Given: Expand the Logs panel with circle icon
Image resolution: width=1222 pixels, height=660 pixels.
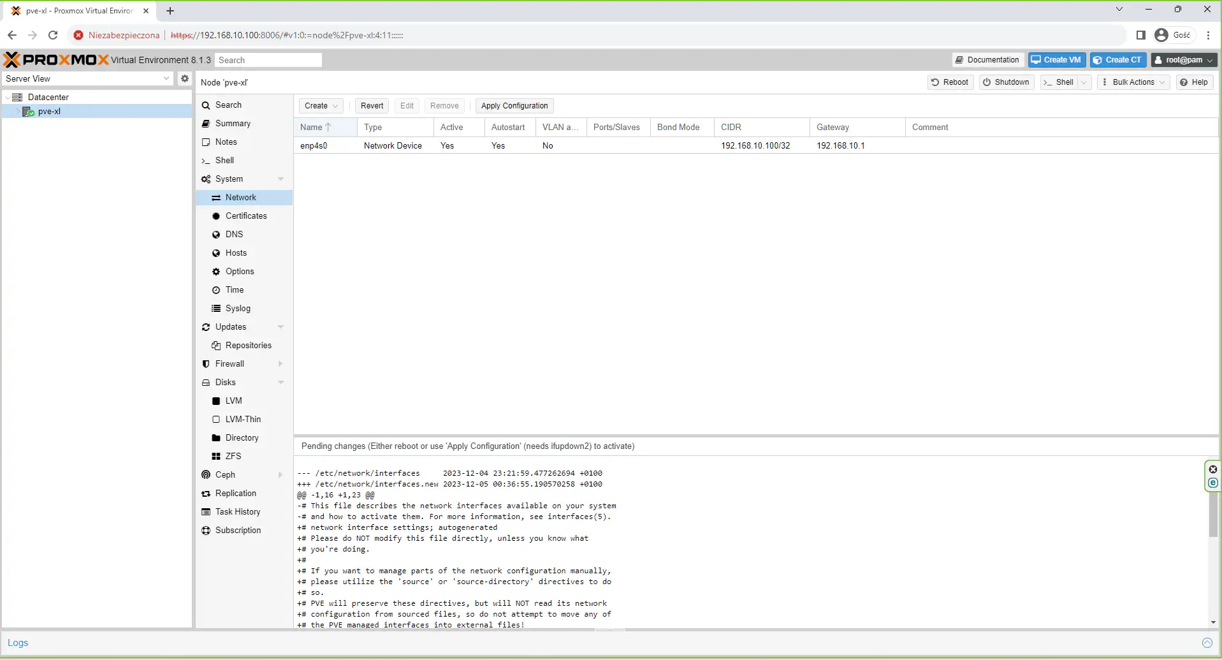Looking at the screenshot, I should pos(1207,643).
